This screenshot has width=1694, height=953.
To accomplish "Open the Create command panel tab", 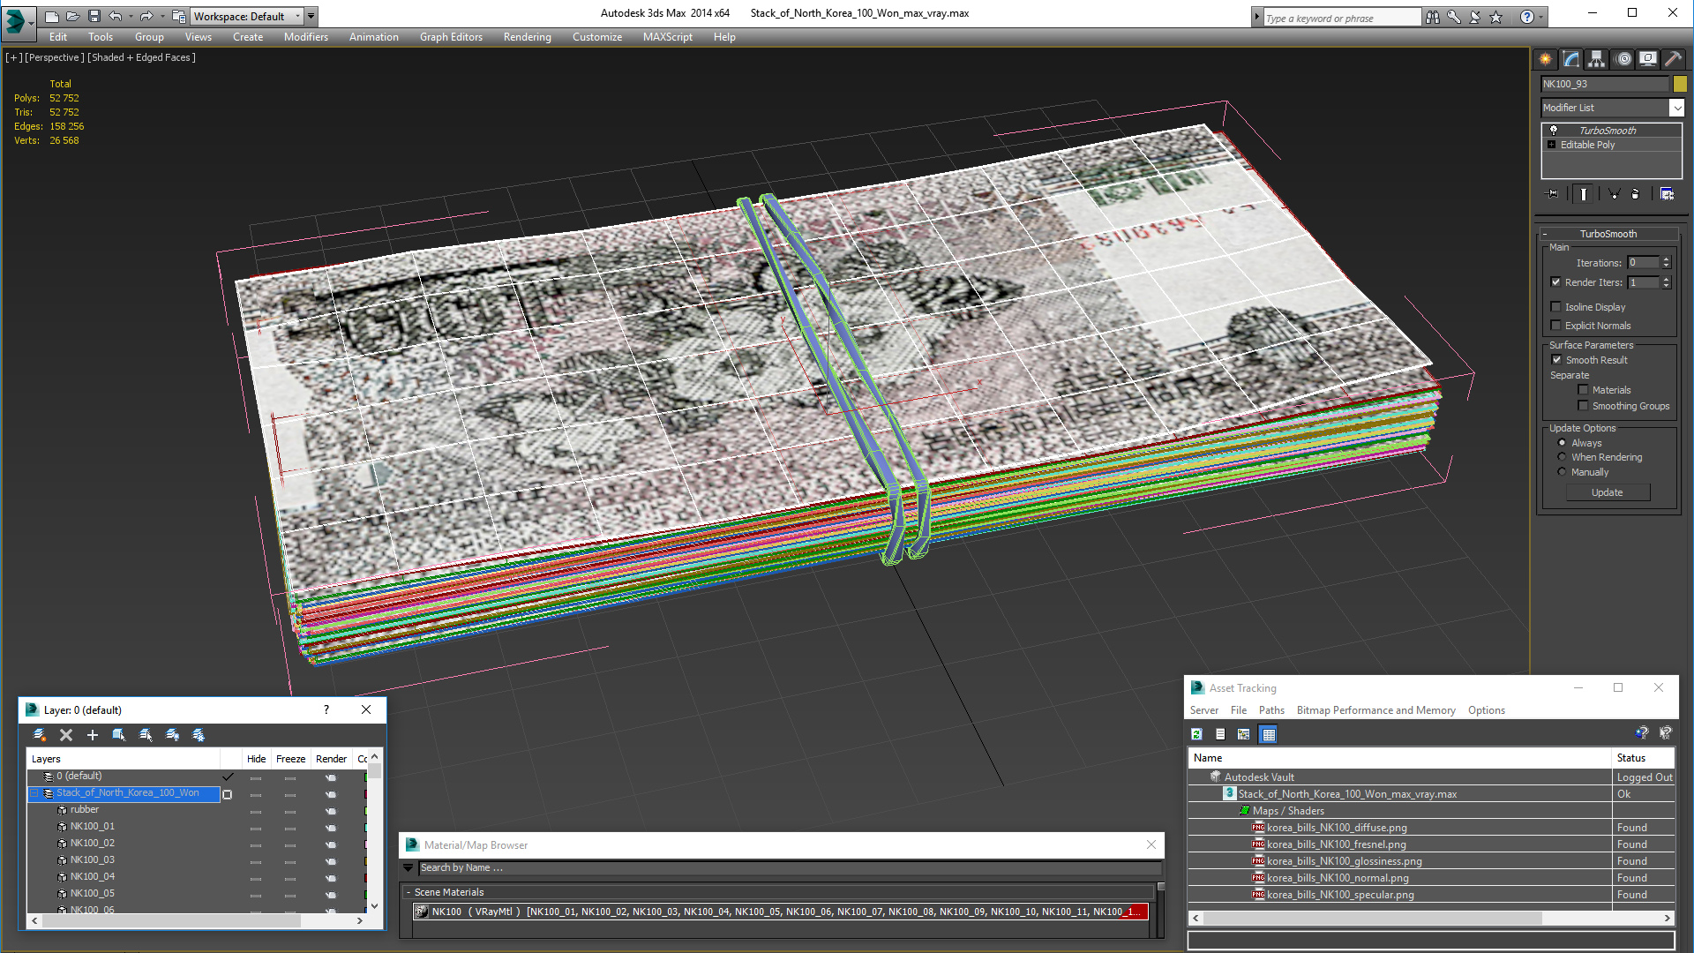I will 1546,59.
